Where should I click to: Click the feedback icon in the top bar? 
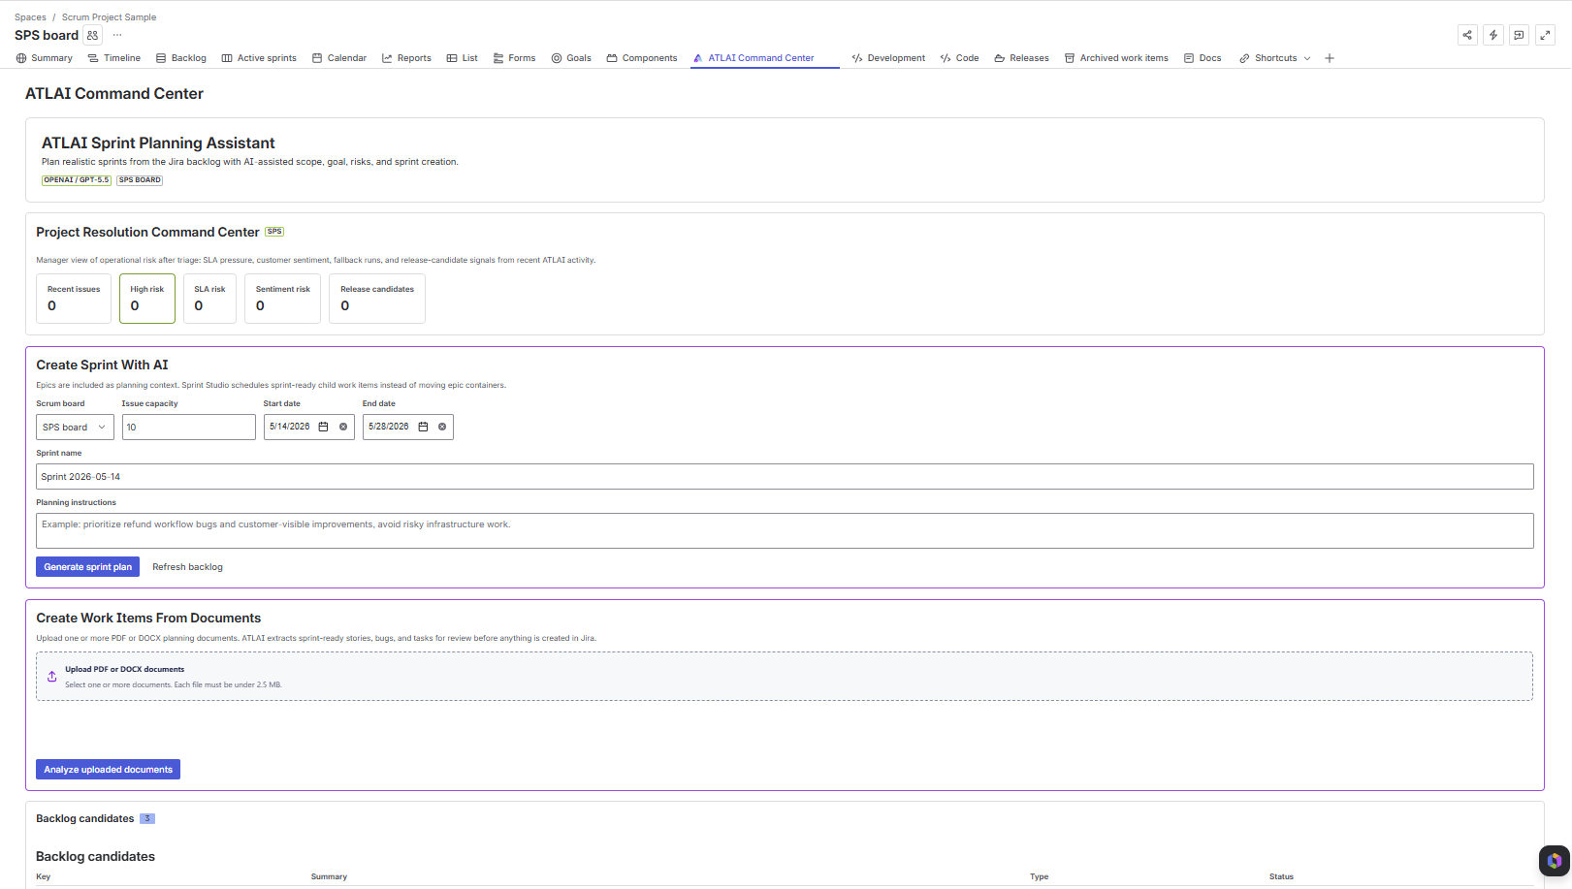[1520, 35]
